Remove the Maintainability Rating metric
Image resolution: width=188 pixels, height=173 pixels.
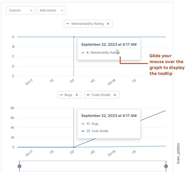click(x=108, y=24)
